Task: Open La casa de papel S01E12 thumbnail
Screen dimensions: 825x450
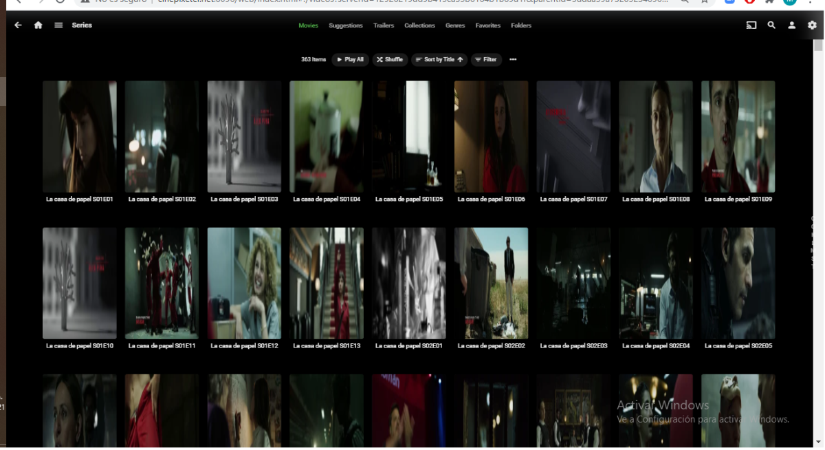Action: point(244,283)
